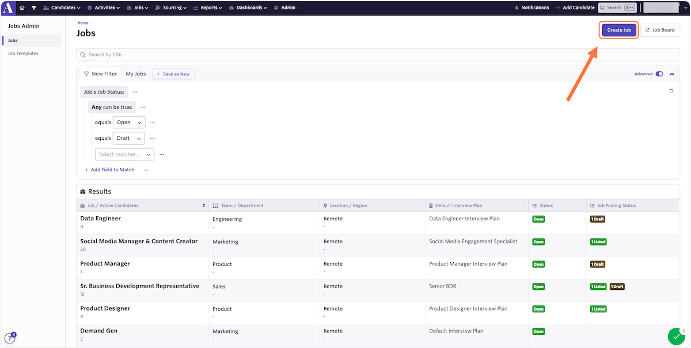Click the Admin gear menu item
Screen dimensions: 691x348
(284, 8)
